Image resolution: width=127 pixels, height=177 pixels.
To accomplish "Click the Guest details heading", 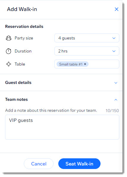I will click(x=18, y=82).
